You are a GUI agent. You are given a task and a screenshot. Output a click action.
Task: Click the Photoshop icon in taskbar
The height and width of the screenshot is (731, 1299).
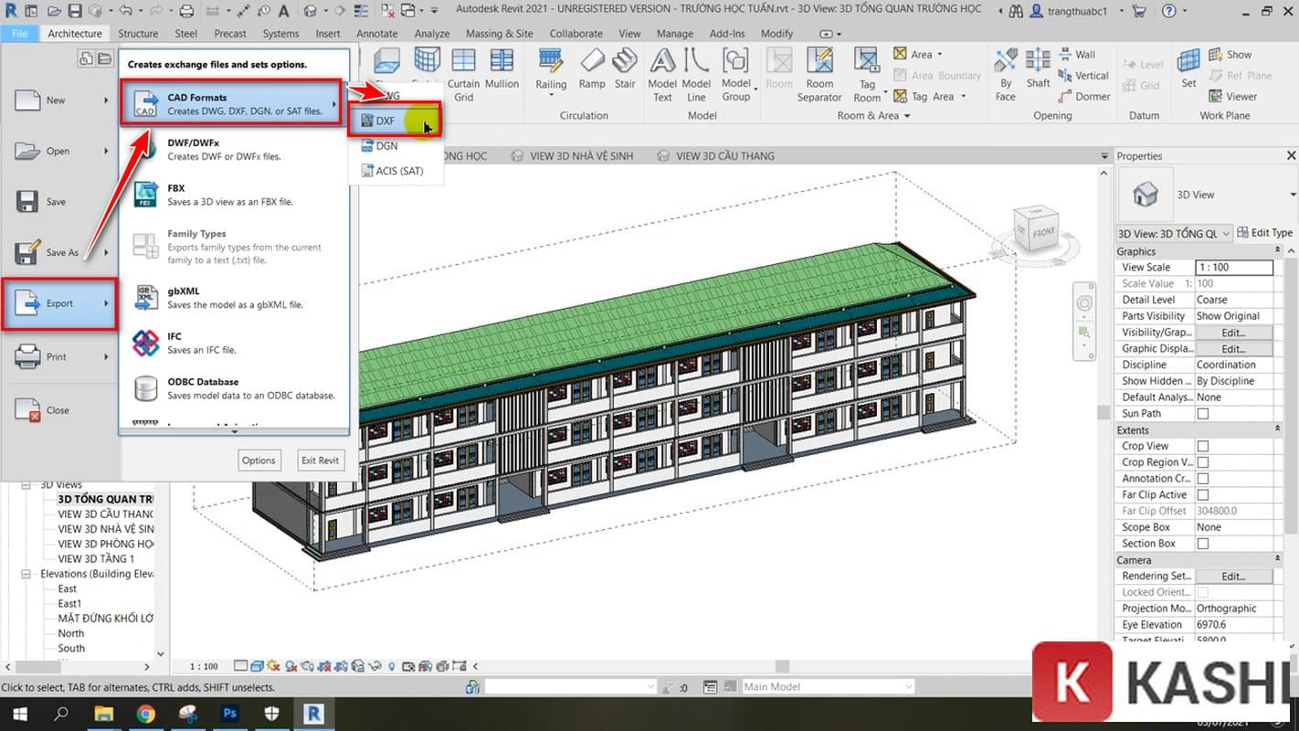(230, 714)
